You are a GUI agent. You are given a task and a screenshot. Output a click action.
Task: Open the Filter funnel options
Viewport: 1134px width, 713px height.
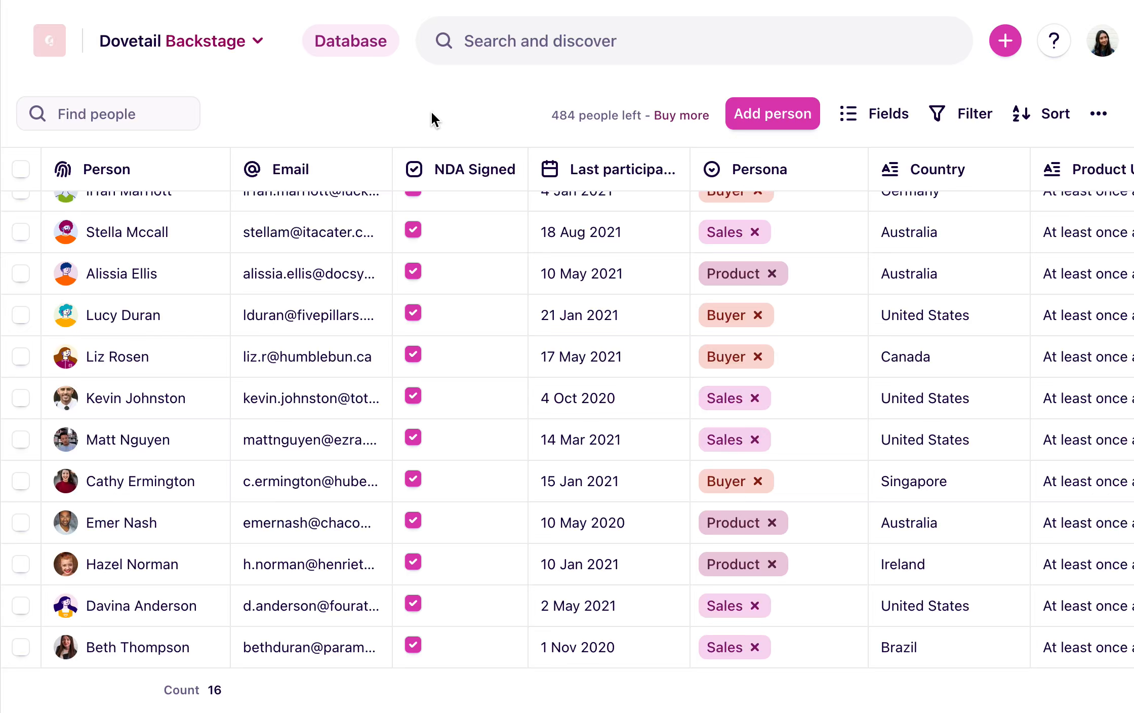960,113
